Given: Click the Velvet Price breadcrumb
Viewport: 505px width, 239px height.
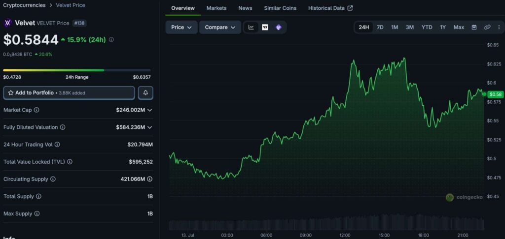Looking at the screenshot, I should pyautogui.click(x=70, y=5).
